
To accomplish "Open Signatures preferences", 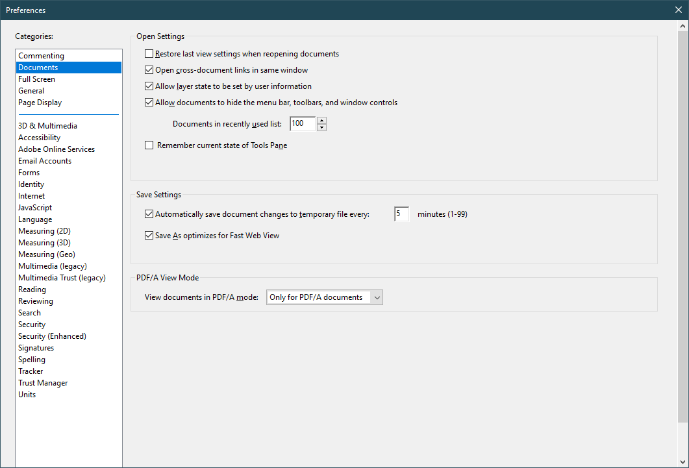I will click(69, 348).
